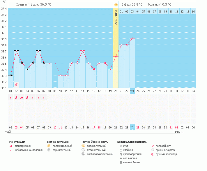The height and width of the screenshot is (171, 207).
Task: Click the red date 31 in the date row
Action: [x=171, y=127]
